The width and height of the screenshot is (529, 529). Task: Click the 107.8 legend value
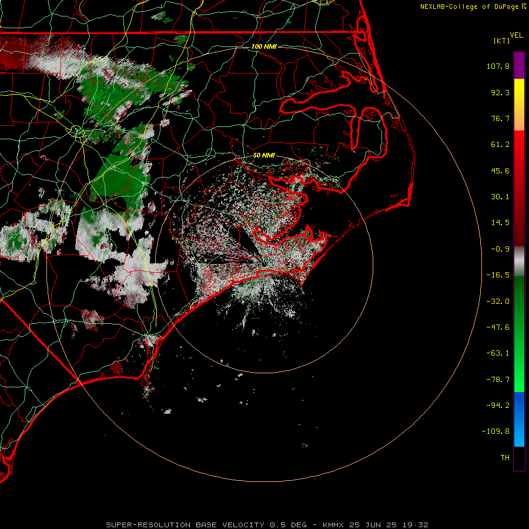tap(498, 66)
